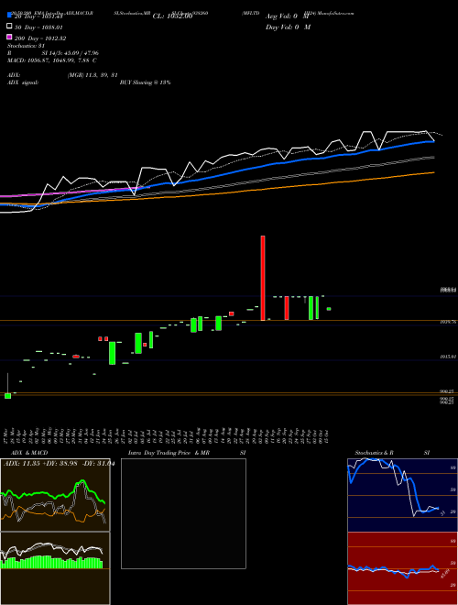Viewport: 458px width, 605px height.
Task: Click the magenta 200 Day legend swatch
Action: 9,38
